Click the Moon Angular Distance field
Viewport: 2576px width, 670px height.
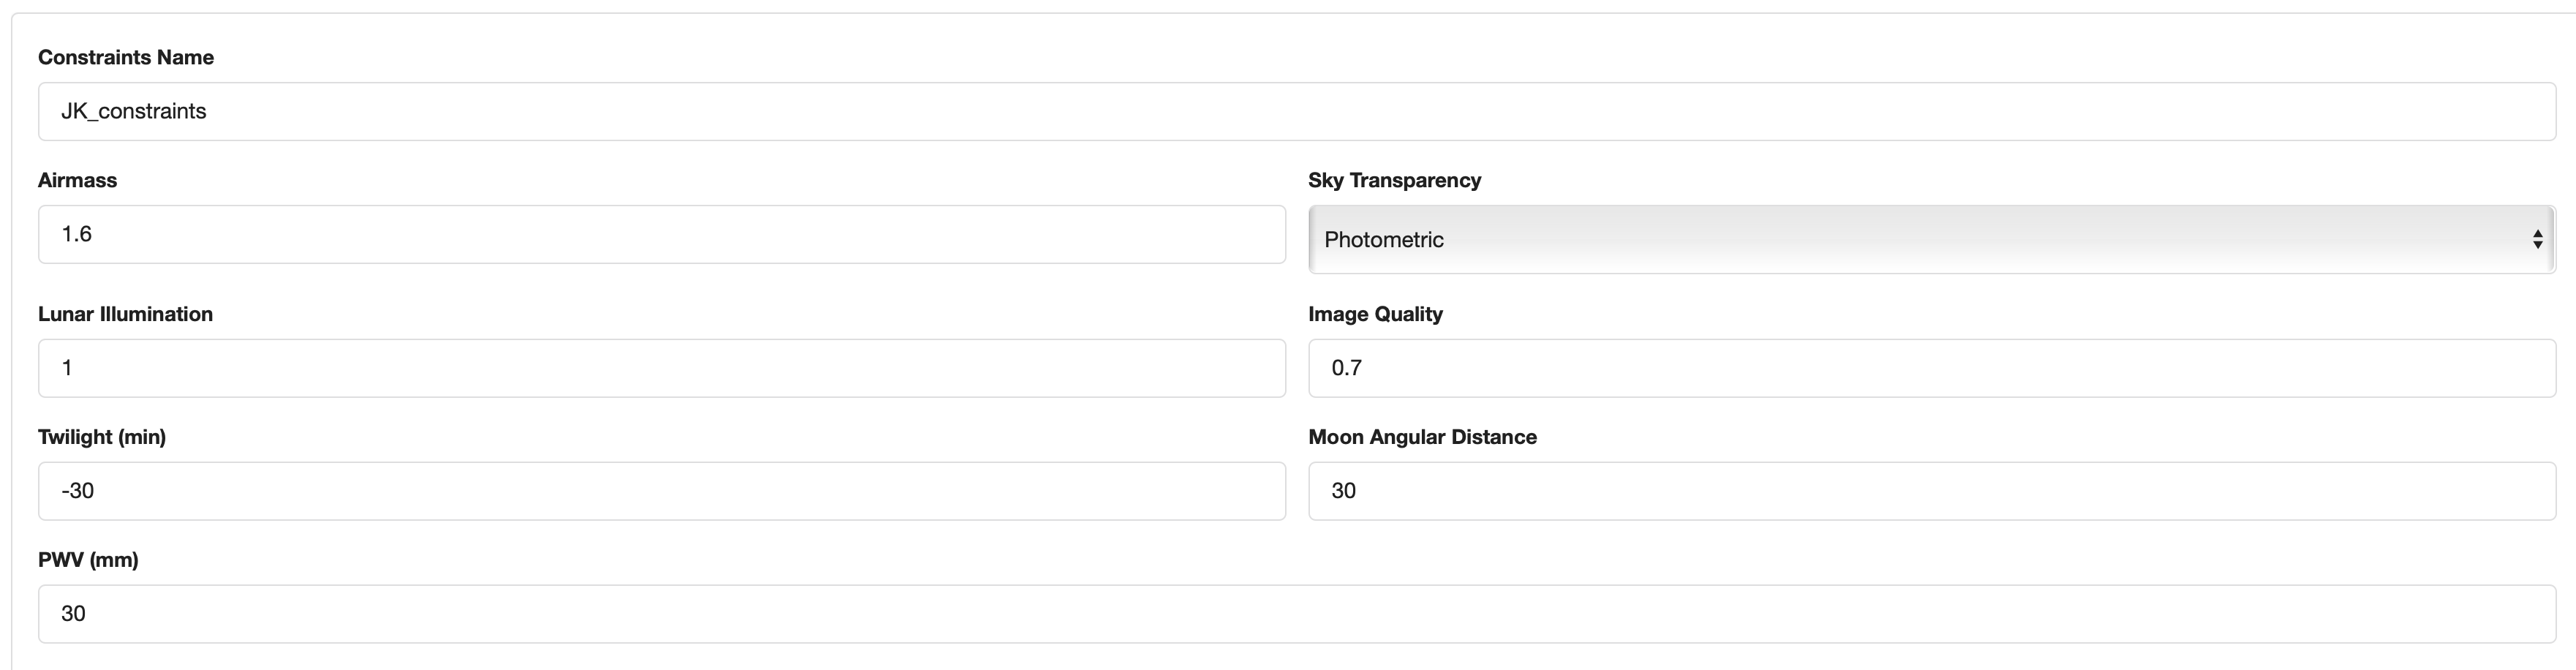click(1931, 491)
